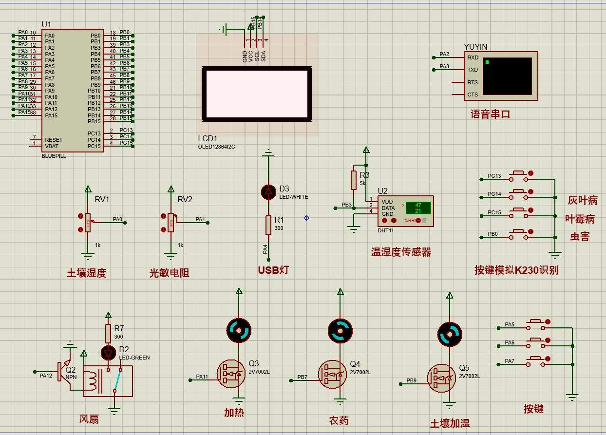The image size is (606, 435).
Task: Select the Q5 2V7002L MOSFET symbol
Action: click(442, 378)
